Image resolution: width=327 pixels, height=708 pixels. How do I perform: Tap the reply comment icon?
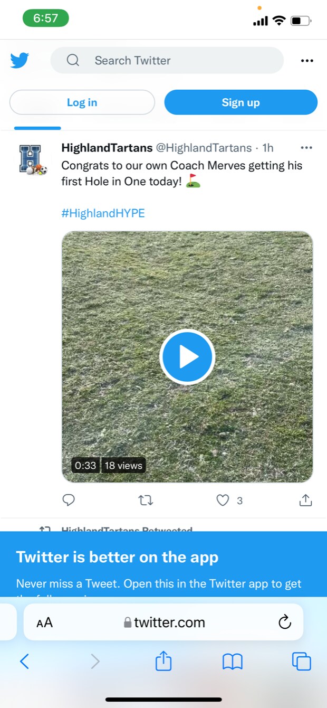(69, 500)
